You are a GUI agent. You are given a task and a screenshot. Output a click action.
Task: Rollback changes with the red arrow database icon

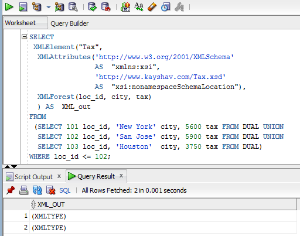[x=106, y=7]
